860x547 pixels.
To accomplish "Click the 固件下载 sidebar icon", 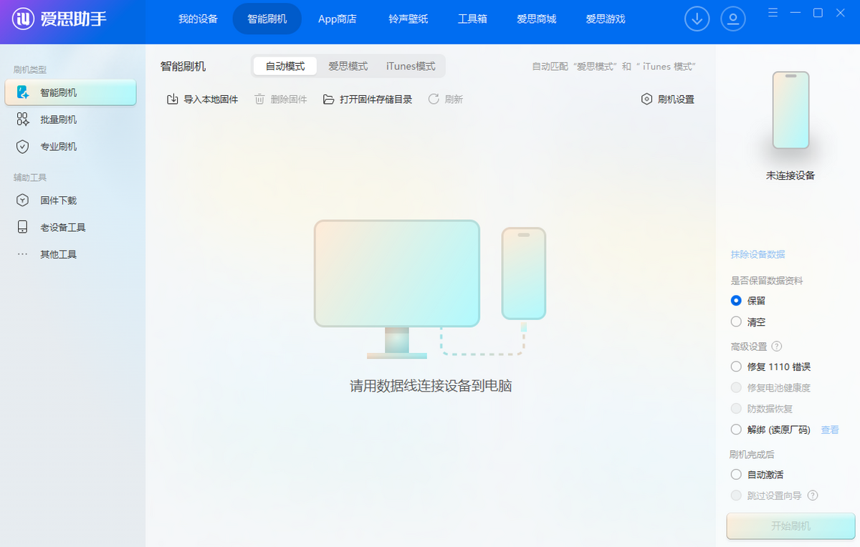I will tap(23, 200).
